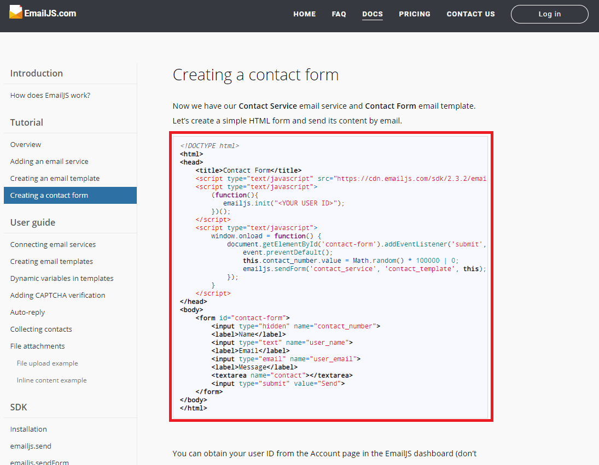Open CONTACT US in the top bar
The height and width of the screenshot is (465, 599).
[x=470, y=14]
